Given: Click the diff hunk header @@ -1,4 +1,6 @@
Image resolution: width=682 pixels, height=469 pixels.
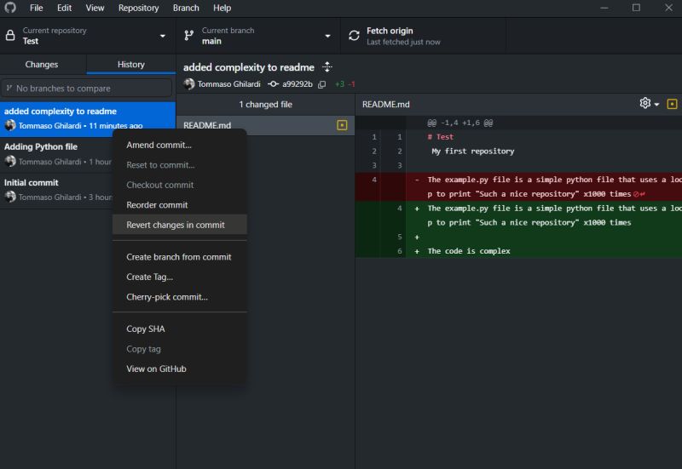Looking at the screenshot, I should [459, 123].
